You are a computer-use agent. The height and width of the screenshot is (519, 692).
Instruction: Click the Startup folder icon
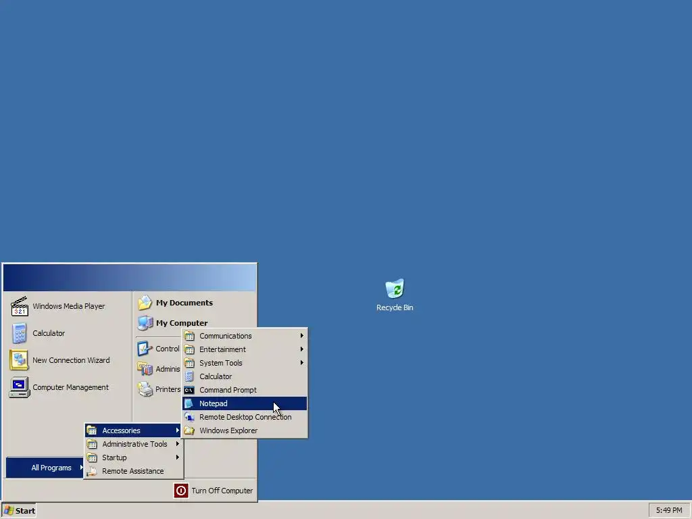[x=92, y=458]
